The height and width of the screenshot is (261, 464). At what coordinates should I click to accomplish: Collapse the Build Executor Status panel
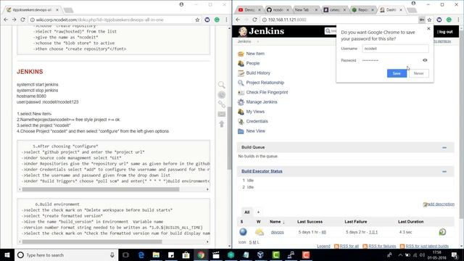(x=444, y=171)
